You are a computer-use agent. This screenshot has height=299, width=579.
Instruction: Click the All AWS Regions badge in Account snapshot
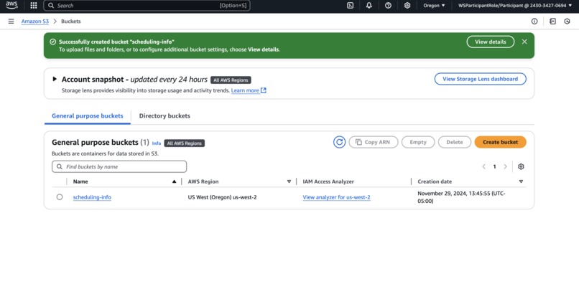(x=231, y=80)
